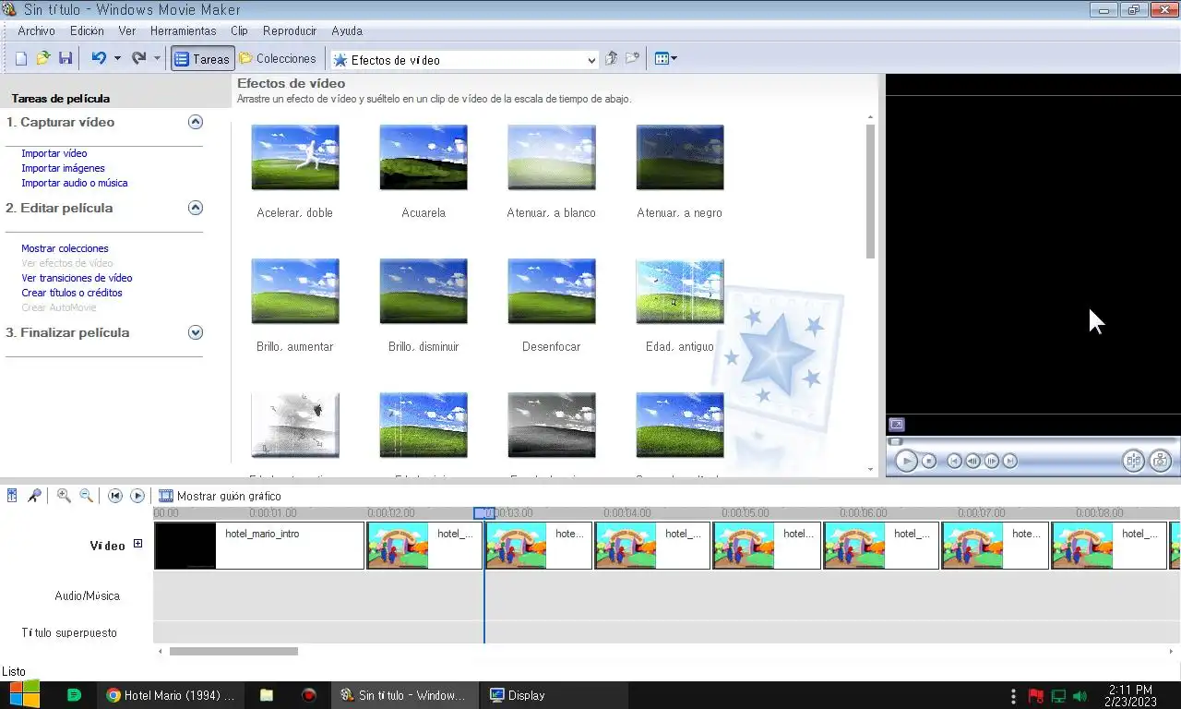Click the narrate timeline microphone icon
Viewport: 1181px width, 709px height.
point(34,496)
